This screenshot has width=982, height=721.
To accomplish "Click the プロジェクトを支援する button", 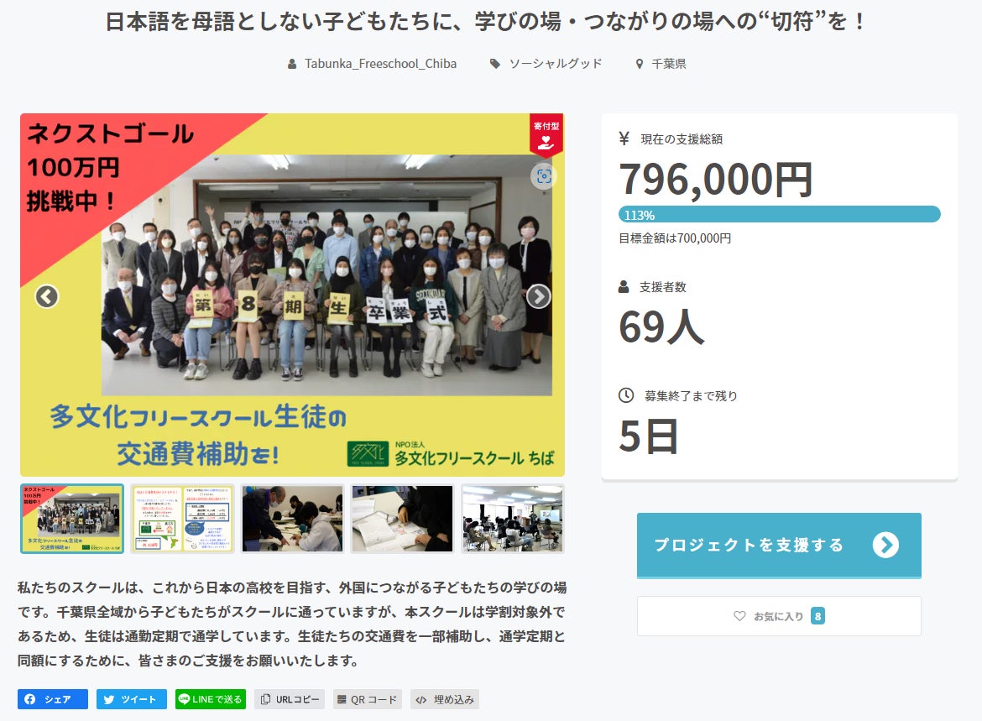I will tap(779, 545).
